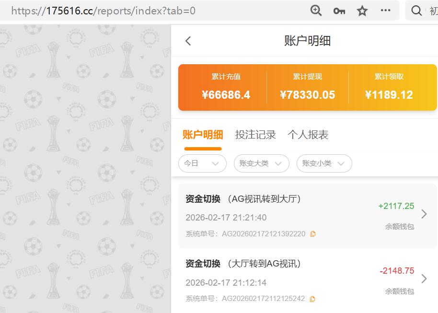This screenshot has height=313, width=438.
Task: Open the 账变小类 dropdown
Action: click(324, 163)
